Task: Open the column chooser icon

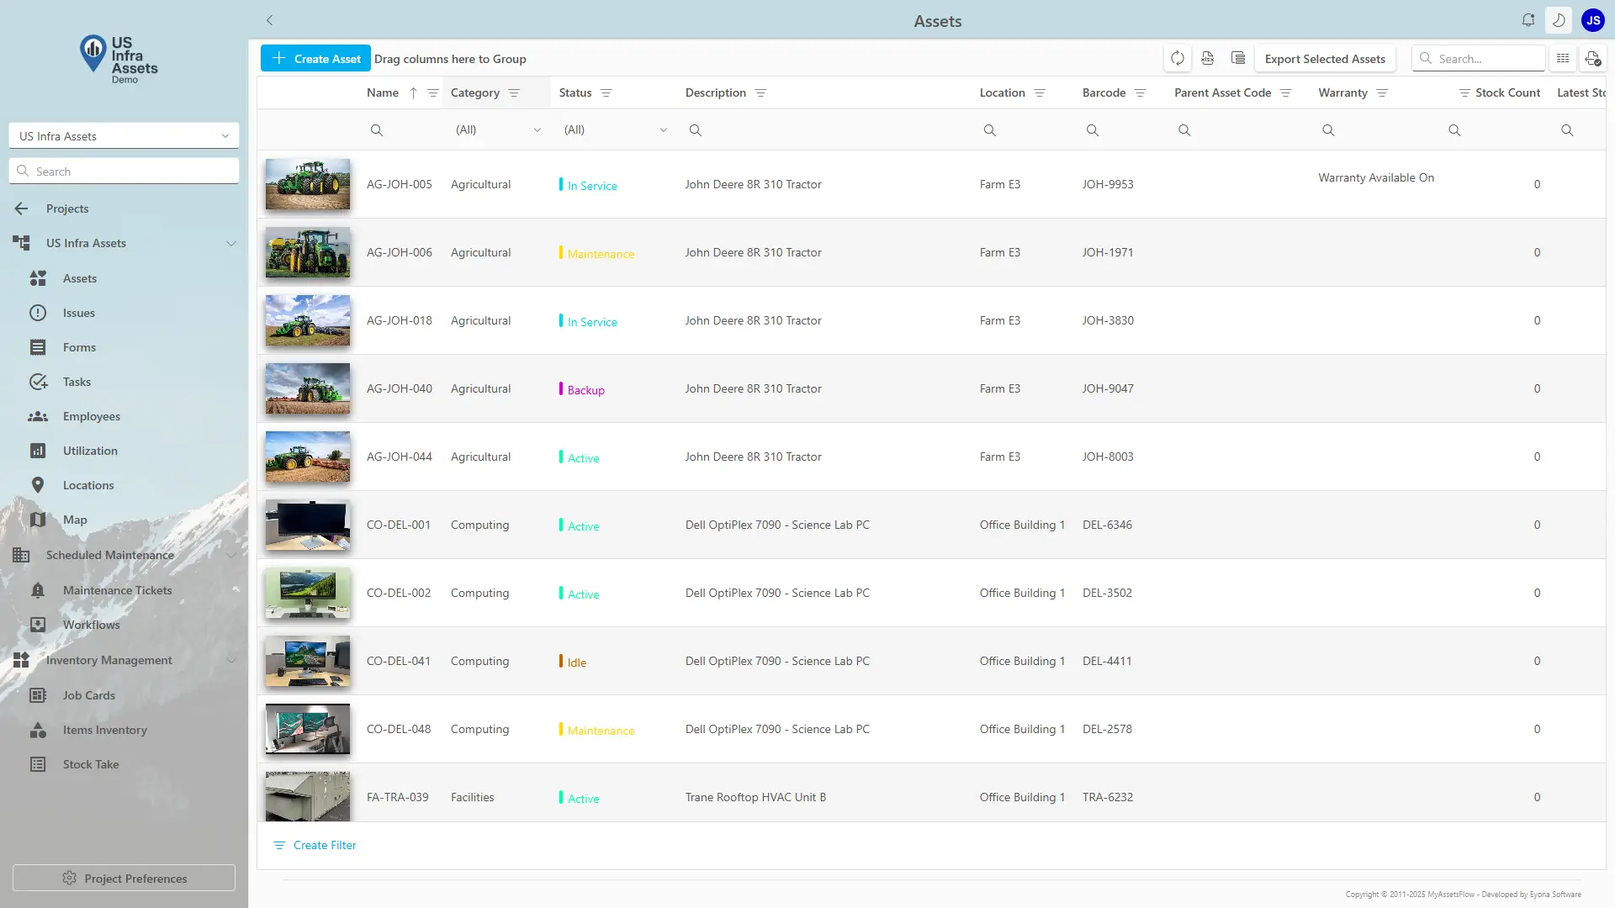Action: coord(1238,59)
